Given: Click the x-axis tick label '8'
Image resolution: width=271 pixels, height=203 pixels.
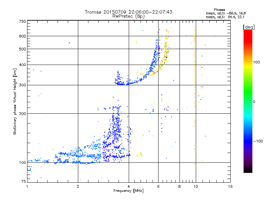Looking at the screenshot, I should (x=180, y=186).
